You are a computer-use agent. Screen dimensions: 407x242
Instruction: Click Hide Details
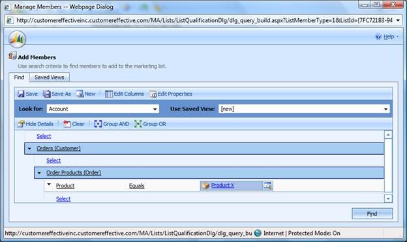point(35,124)
